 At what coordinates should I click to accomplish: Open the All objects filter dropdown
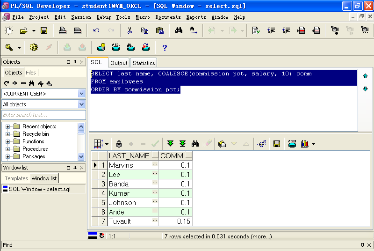tap(82, 104)
